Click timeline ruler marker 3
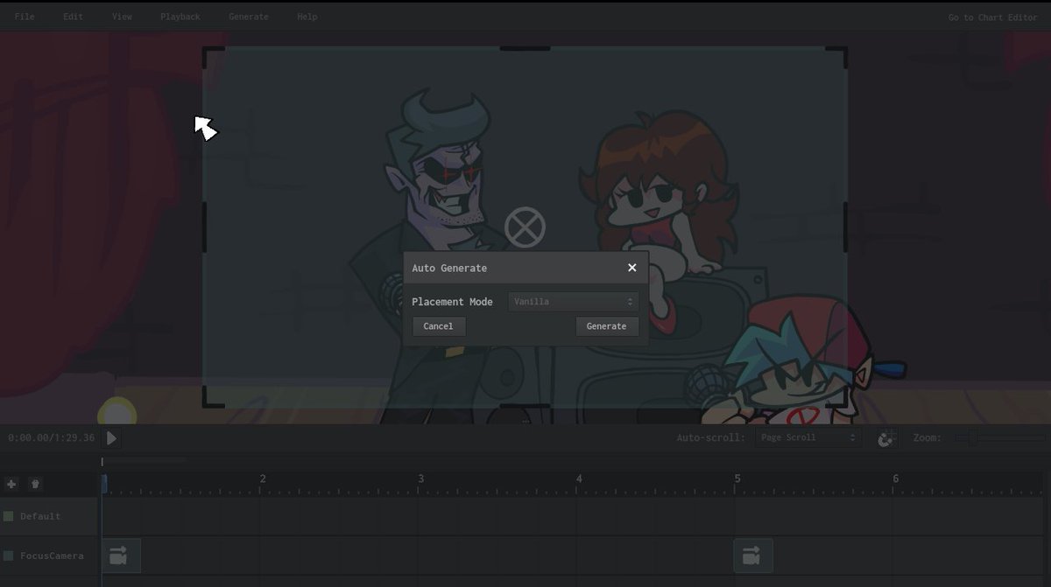1051x587 pixels. tap(421, 479)
